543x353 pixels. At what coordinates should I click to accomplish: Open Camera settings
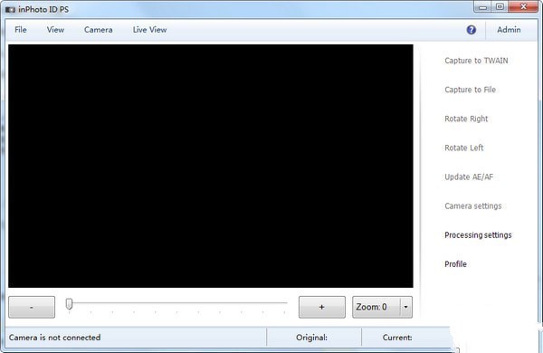(x=473, y=206)
